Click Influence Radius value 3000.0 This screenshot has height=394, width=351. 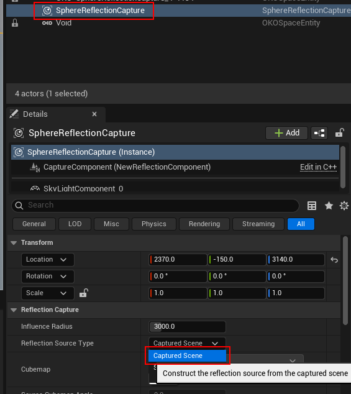point(187,327)
